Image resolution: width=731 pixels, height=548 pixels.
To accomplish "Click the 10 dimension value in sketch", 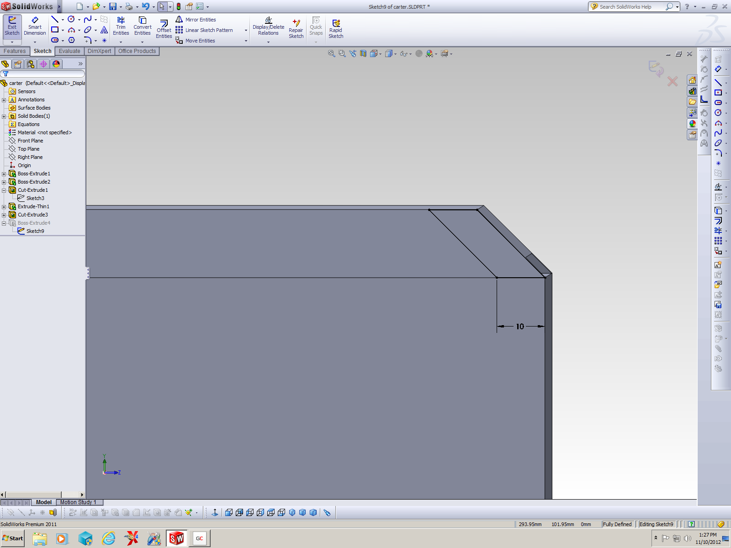I will (x=520, y=327).
